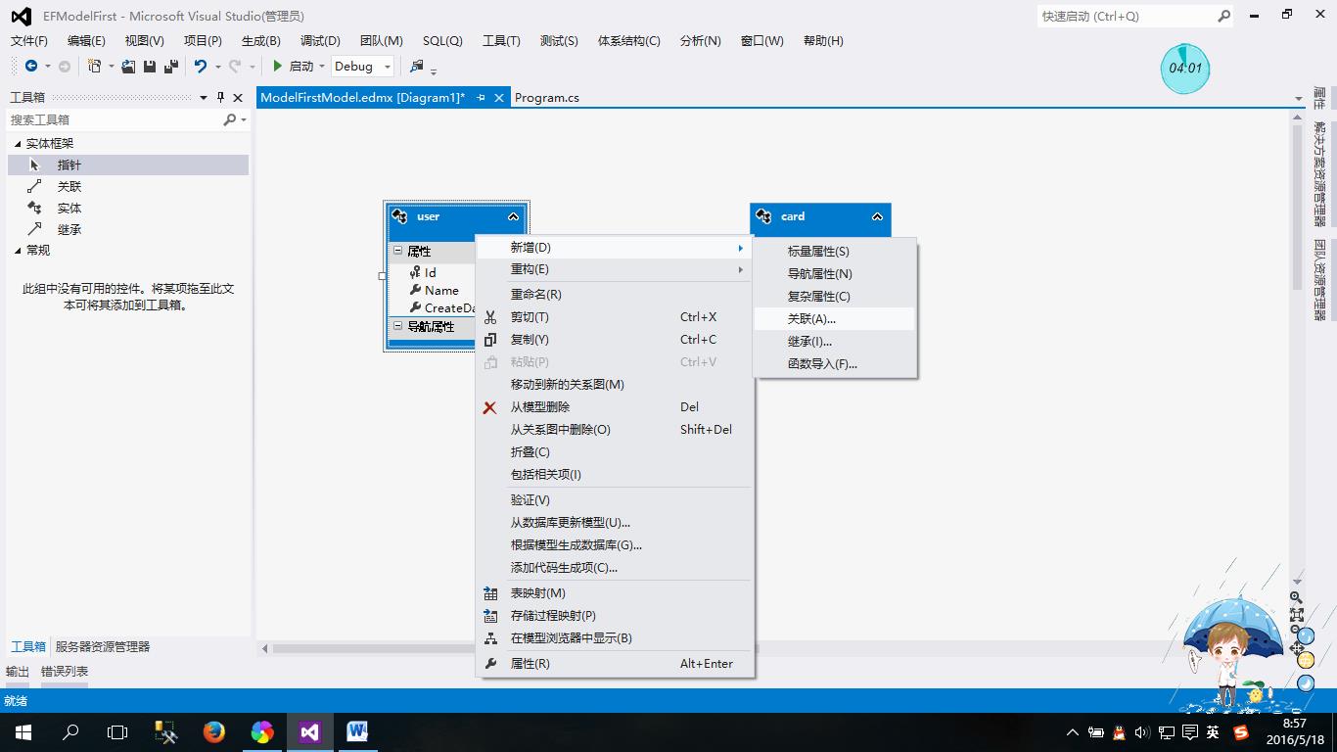Open the 错误列表 bottom tab
1337x752 pixels.
65,671
